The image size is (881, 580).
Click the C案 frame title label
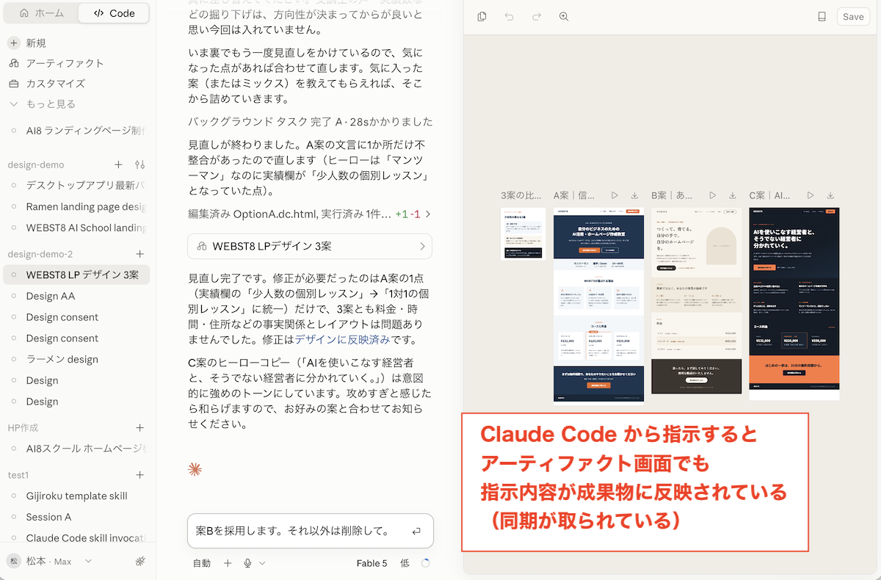pyautogui.click(x=769, y=195)
